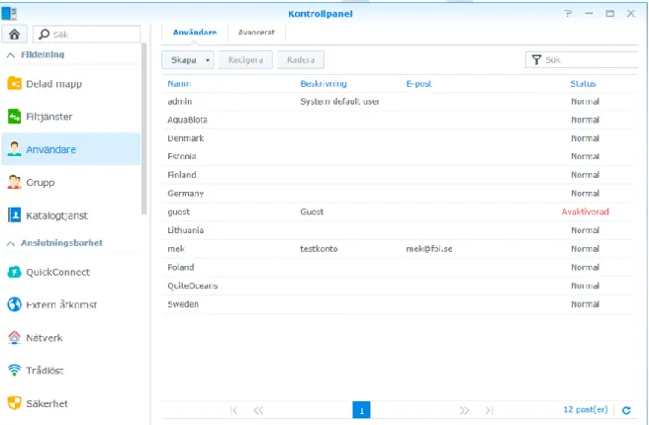Switch to the Avancerat tab
Image resolution: width=649 pixels, height=425 pixels.
coord(256,33)
